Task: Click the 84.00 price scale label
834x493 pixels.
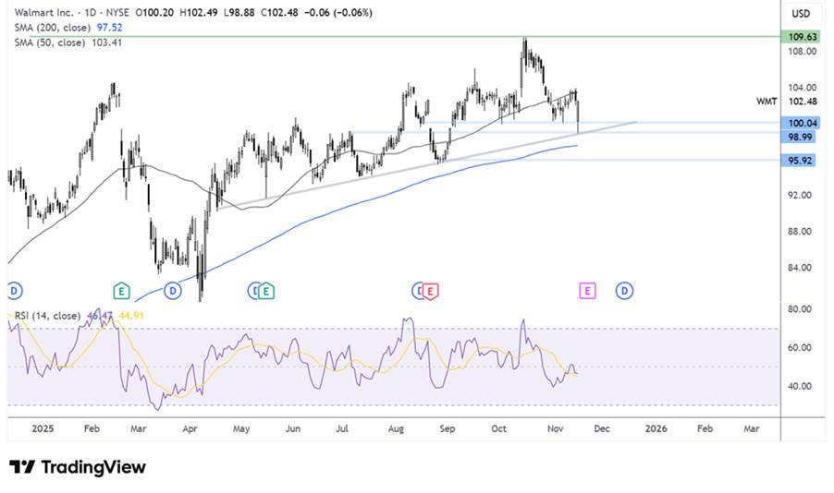Action: [x=800, y=268]
